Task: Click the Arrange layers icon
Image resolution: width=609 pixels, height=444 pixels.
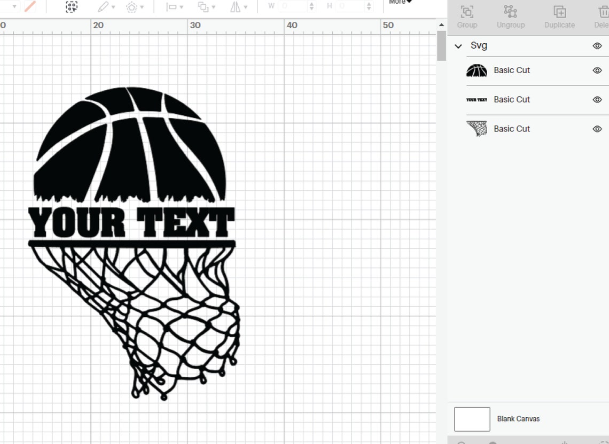Action: pyautogui.click(x=204, y=7)
